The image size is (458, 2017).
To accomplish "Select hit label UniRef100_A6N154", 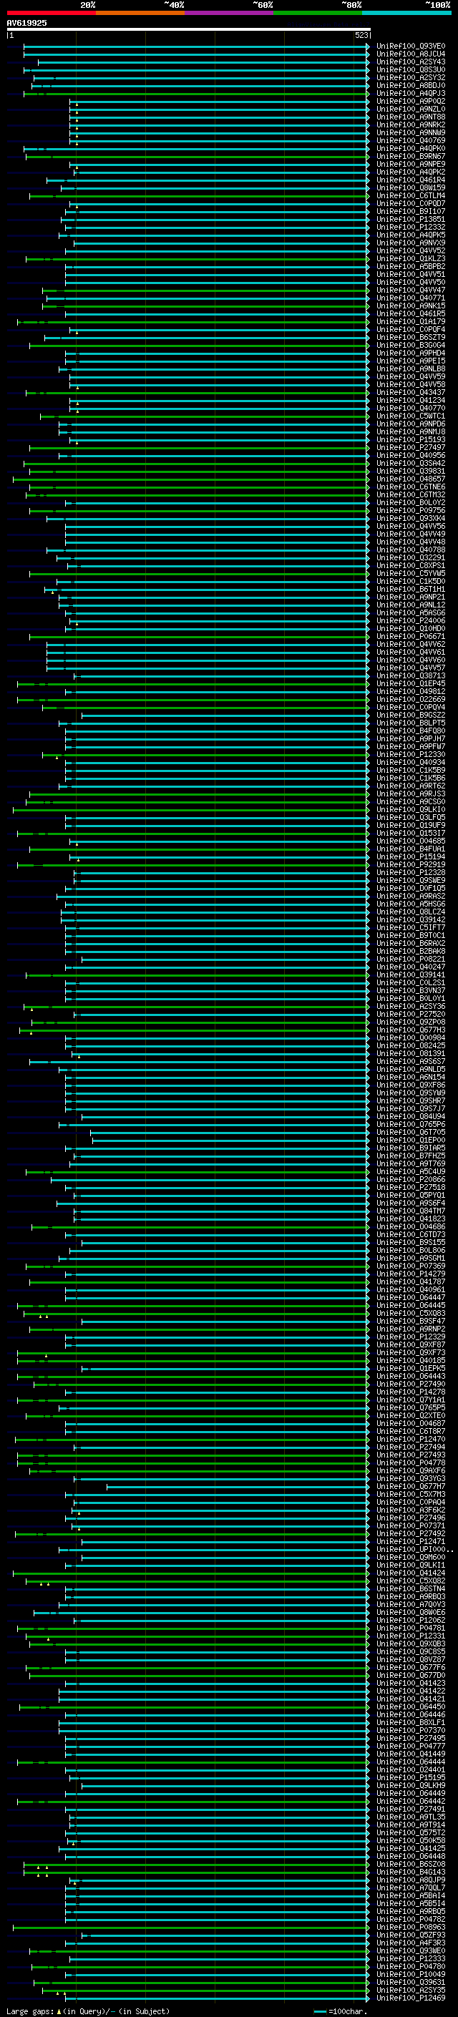I will pos(411,1077).
